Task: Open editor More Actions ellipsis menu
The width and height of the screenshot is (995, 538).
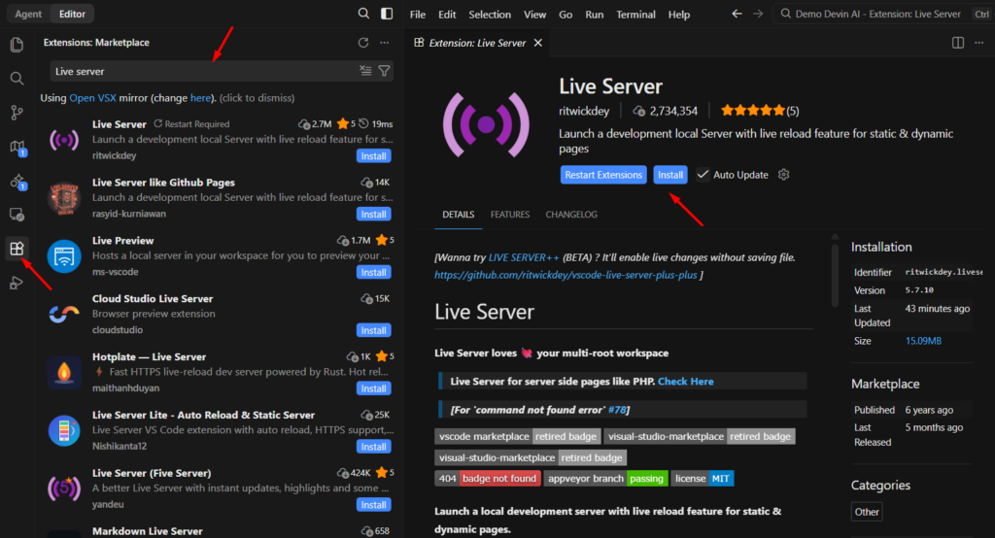Action: coord(979,43)
